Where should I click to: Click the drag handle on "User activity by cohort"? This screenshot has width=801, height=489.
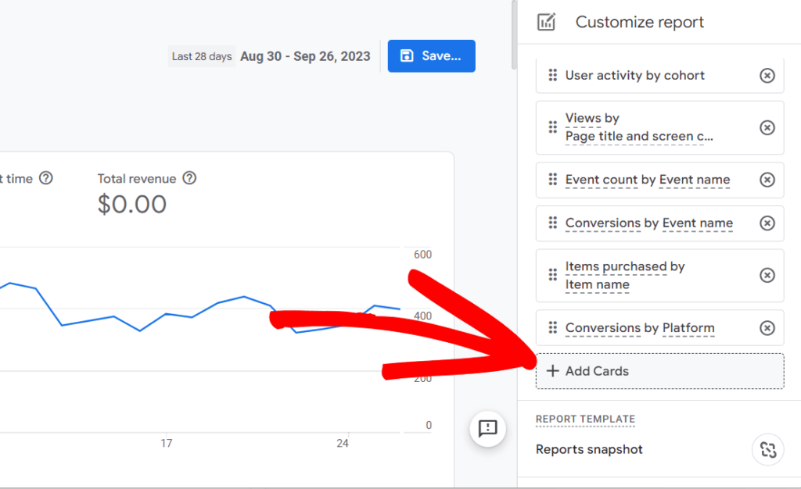click(x=553, y=75)
